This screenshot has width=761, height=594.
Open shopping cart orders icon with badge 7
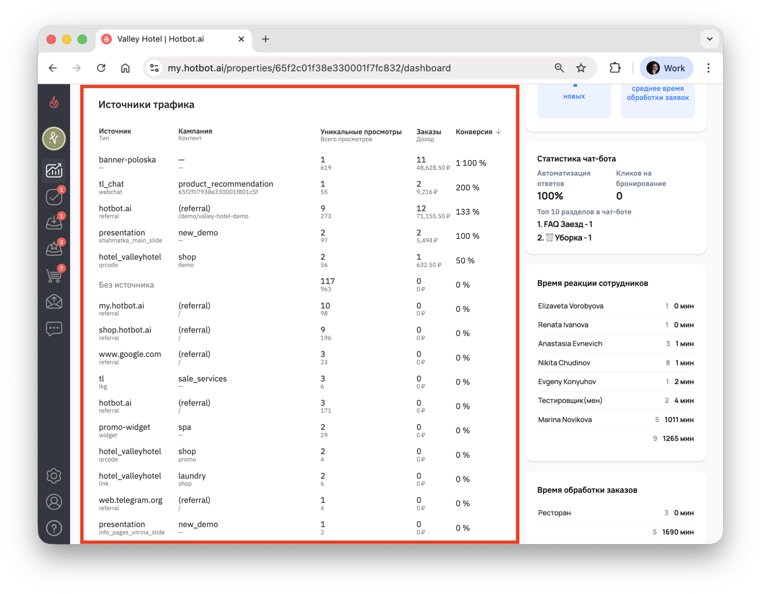tap(54, 275)
